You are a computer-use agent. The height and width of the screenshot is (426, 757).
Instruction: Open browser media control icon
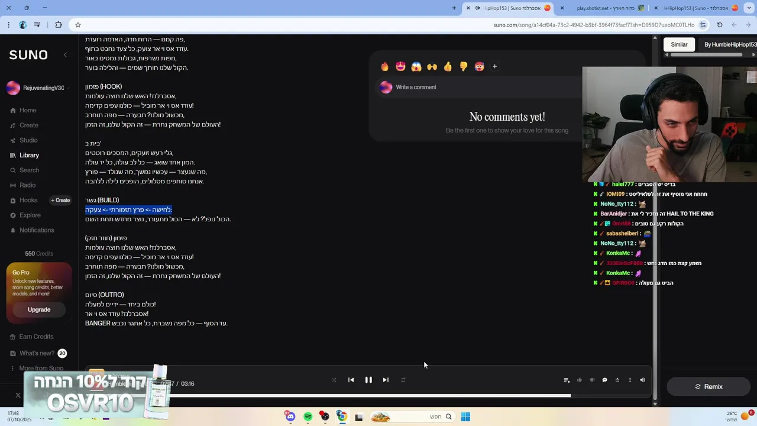tap(38, 25)
